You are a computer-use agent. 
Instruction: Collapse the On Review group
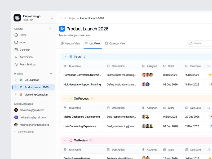pos(65,140)
